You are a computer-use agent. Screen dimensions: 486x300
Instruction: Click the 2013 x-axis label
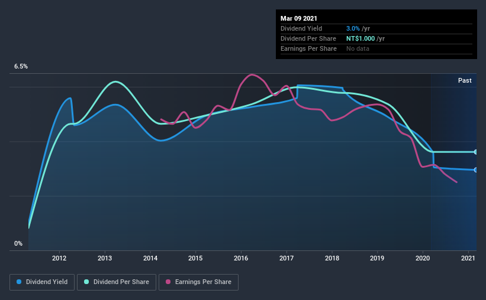click(105, 258)
